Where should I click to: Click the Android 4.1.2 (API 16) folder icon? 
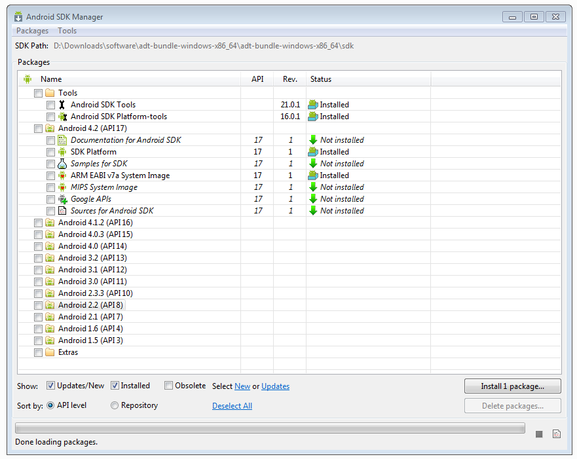(x=50, y=223)
